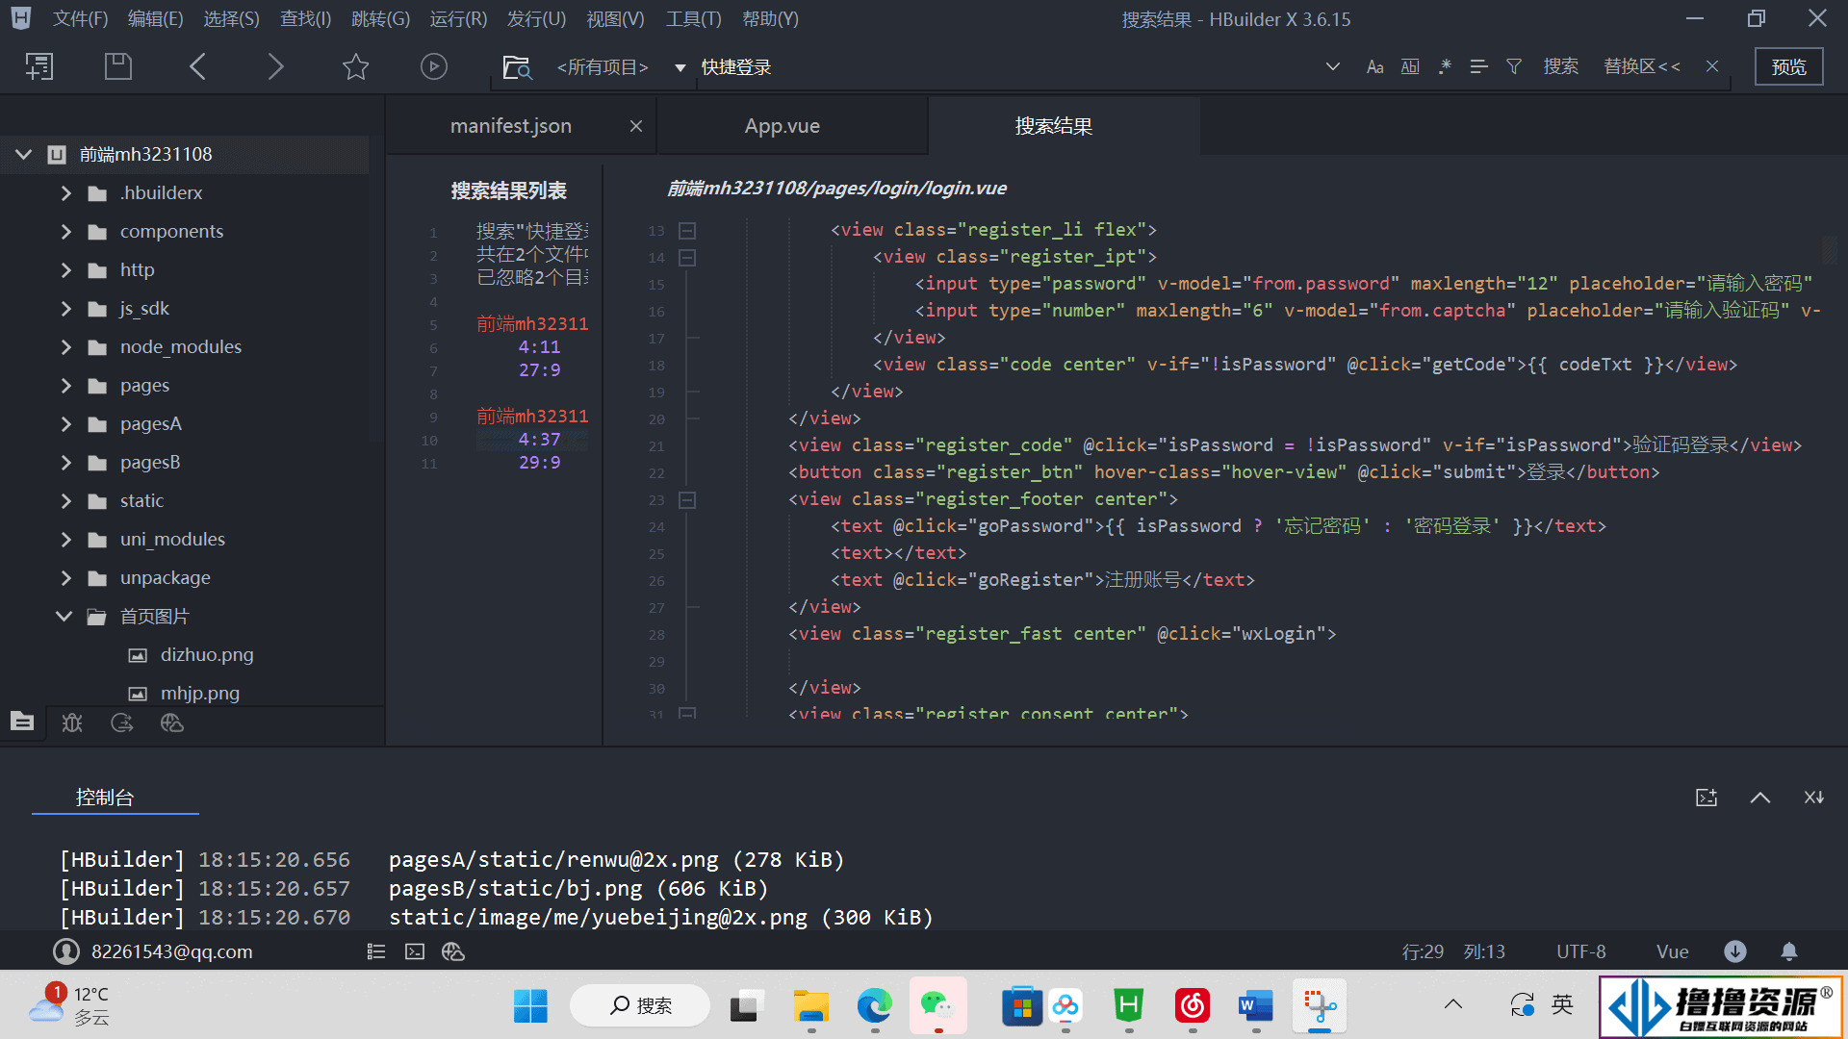Open the 选择(S) menu
1848x1039 pixels.
[231, 19]
